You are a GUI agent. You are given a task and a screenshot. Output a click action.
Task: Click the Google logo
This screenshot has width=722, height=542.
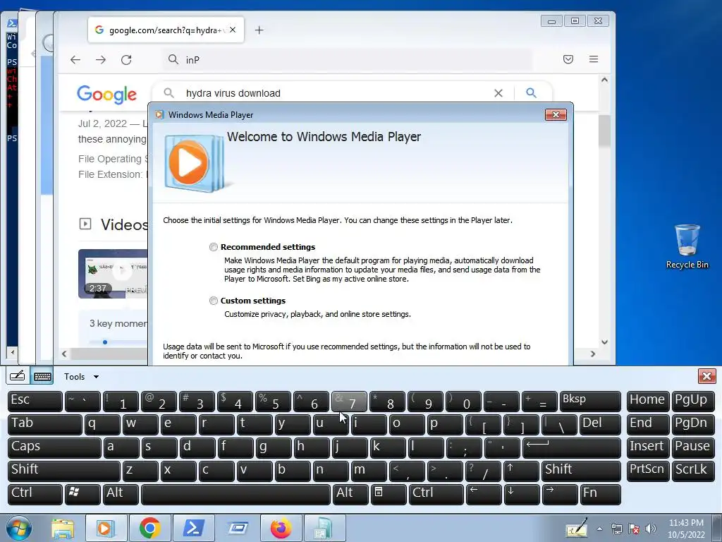tap(107, 95)
